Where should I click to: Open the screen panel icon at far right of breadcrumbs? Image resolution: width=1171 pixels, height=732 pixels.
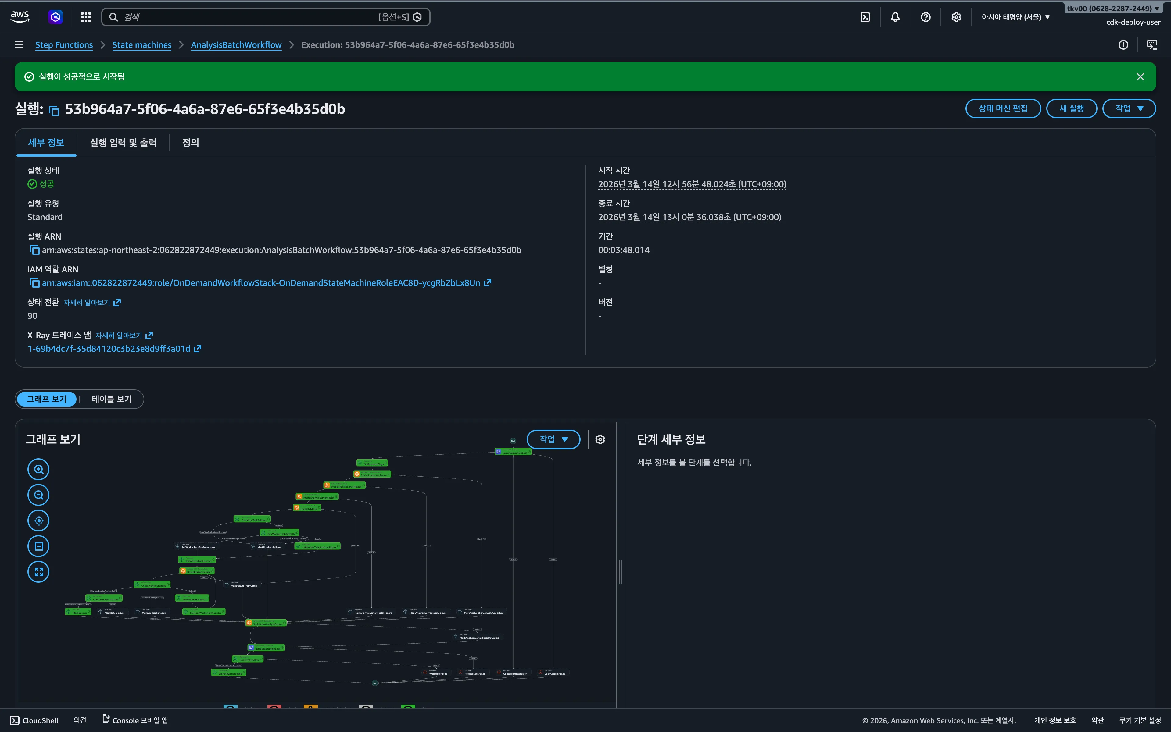click(x=1152, y=45)
